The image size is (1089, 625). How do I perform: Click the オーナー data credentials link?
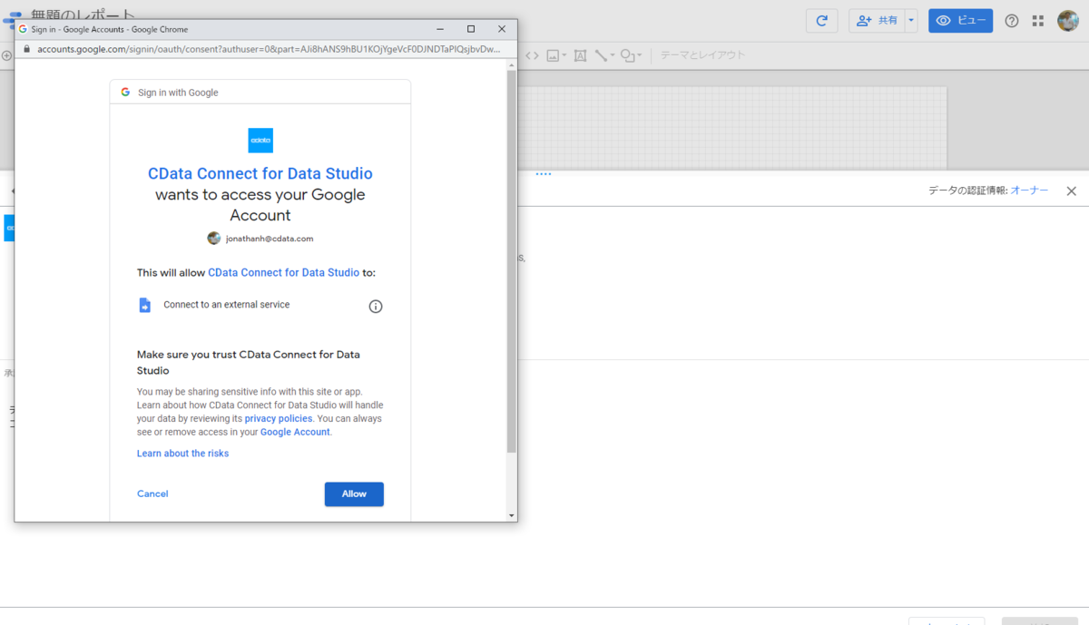[1029, 190]
